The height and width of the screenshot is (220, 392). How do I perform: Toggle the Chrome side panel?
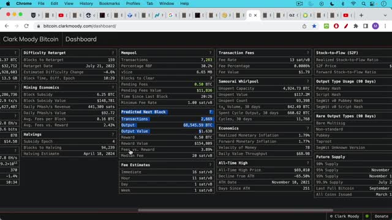(x=366, y=26)
